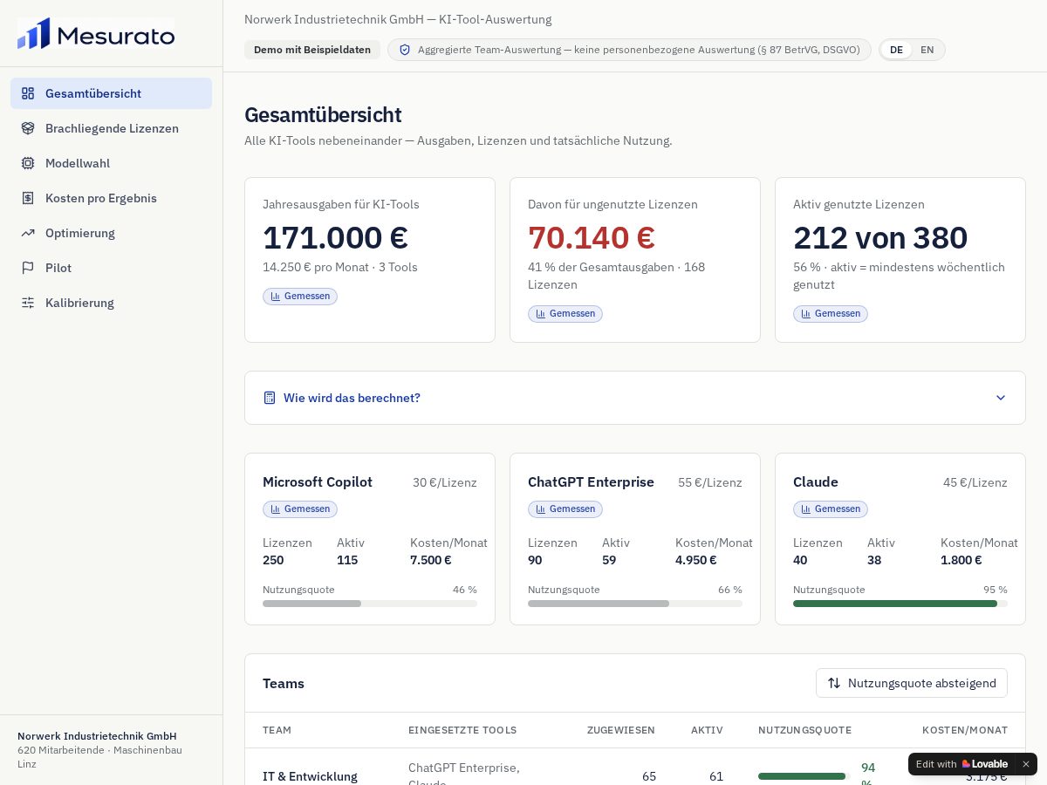Click Microsoft Copilot Nutzungsquote bar
This screenshot has width=1047, height=785.
pos(370,604)
